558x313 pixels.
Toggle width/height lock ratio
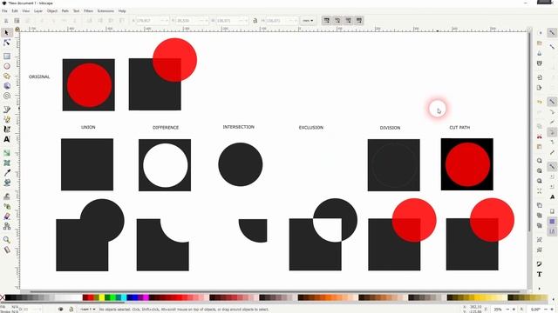(255, 21)
